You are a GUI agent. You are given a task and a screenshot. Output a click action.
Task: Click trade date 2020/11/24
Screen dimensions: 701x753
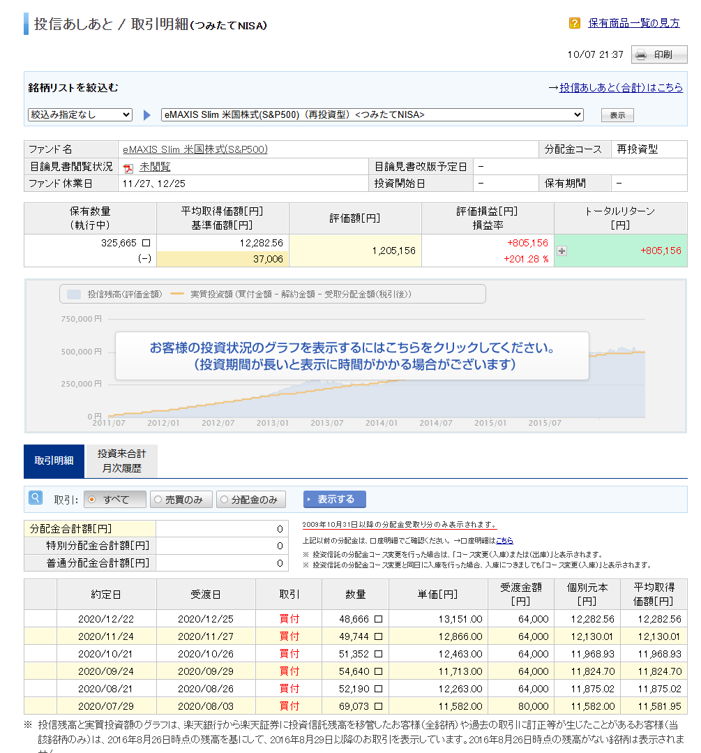pos(106,636)
